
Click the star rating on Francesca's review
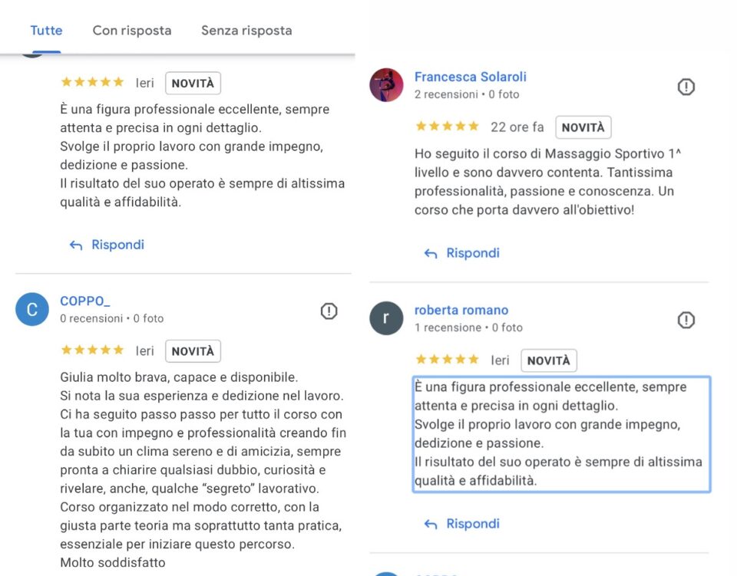click(447, 127)
